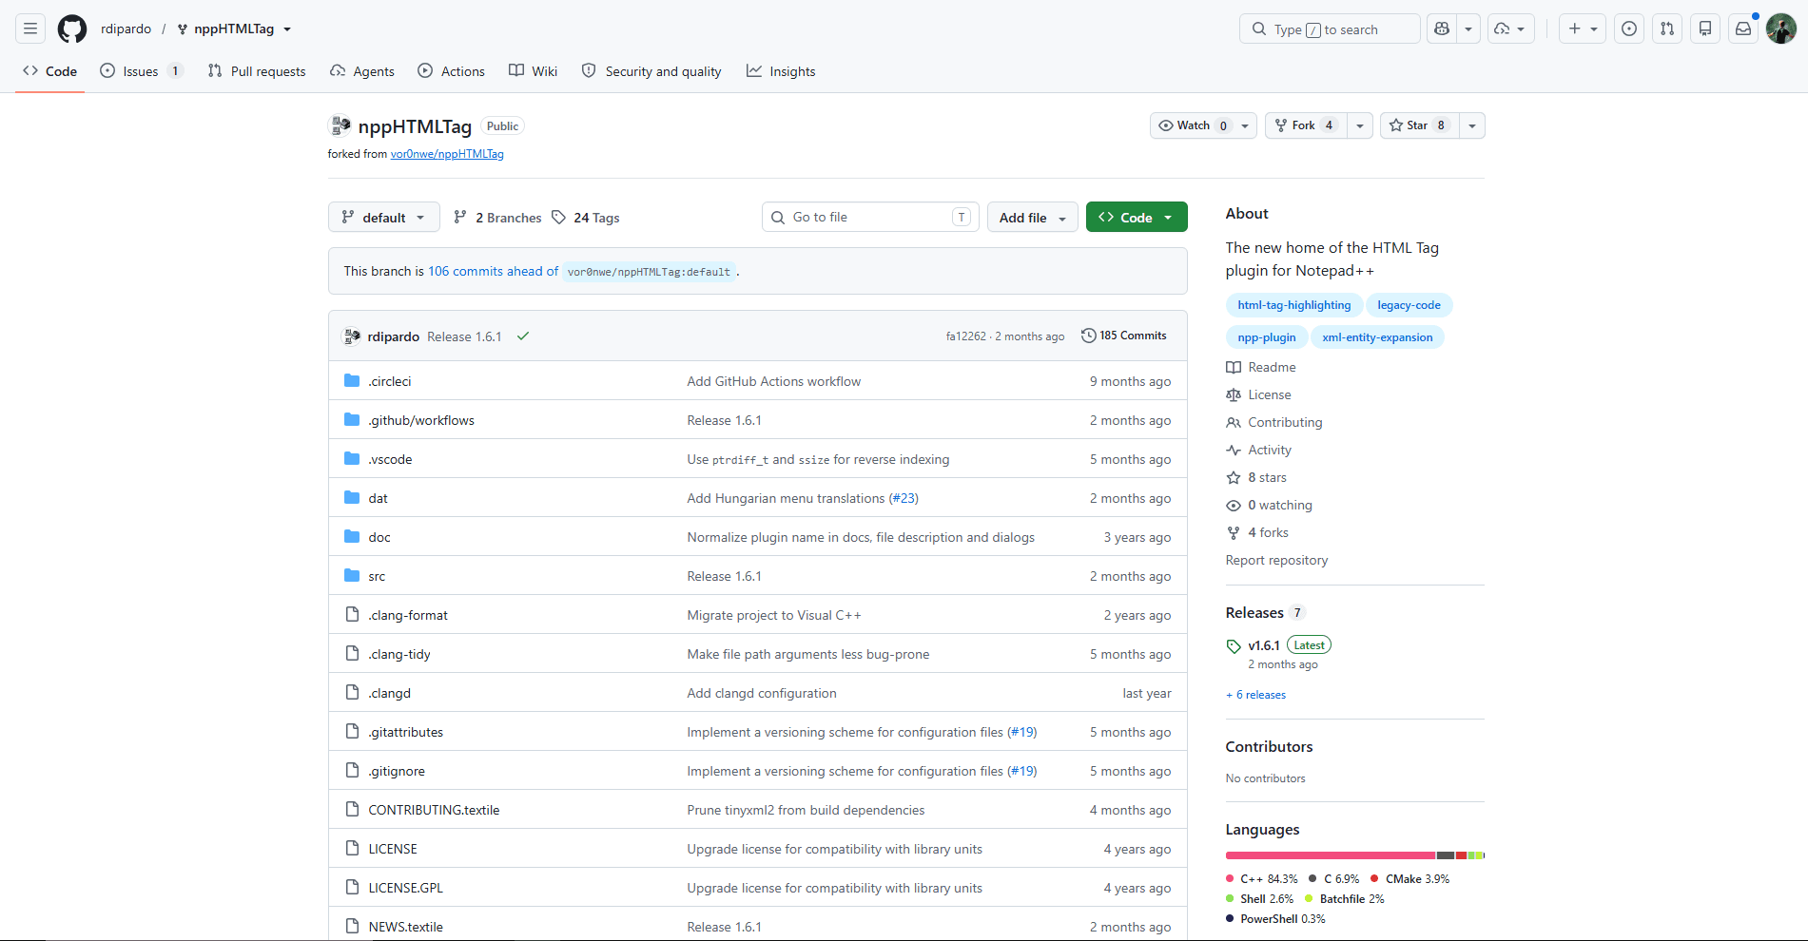Click the Shell language color dot
The width and height of the screenshot is (1808, 941).
point(1230,899)
